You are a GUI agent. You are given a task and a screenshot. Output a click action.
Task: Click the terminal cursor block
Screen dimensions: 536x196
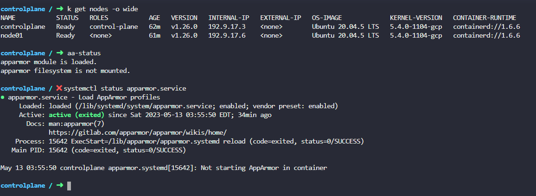pos(69,186)
